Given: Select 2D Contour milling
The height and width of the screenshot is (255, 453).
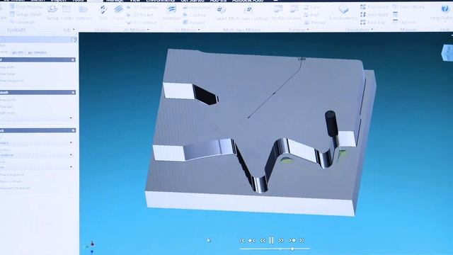Looking at the screenshot, I should 142,22.
